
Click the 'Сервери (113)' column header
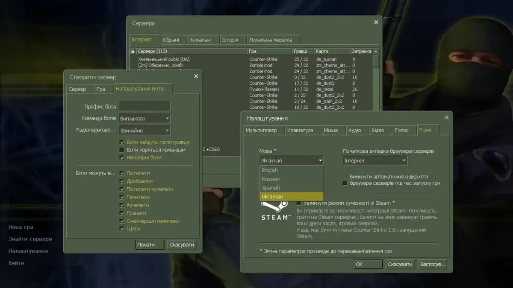(192, 51)
